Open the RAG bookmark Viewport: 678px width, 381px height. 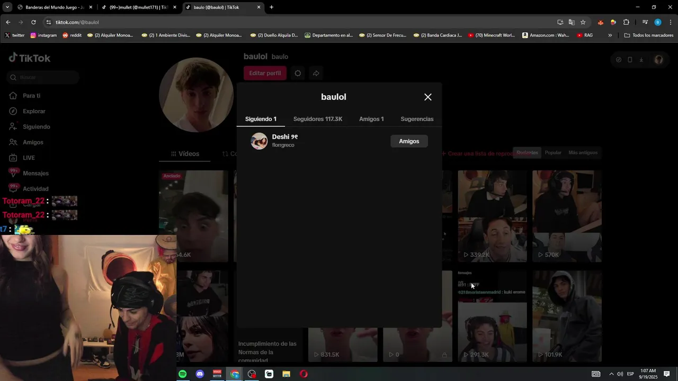pos(585,35)
